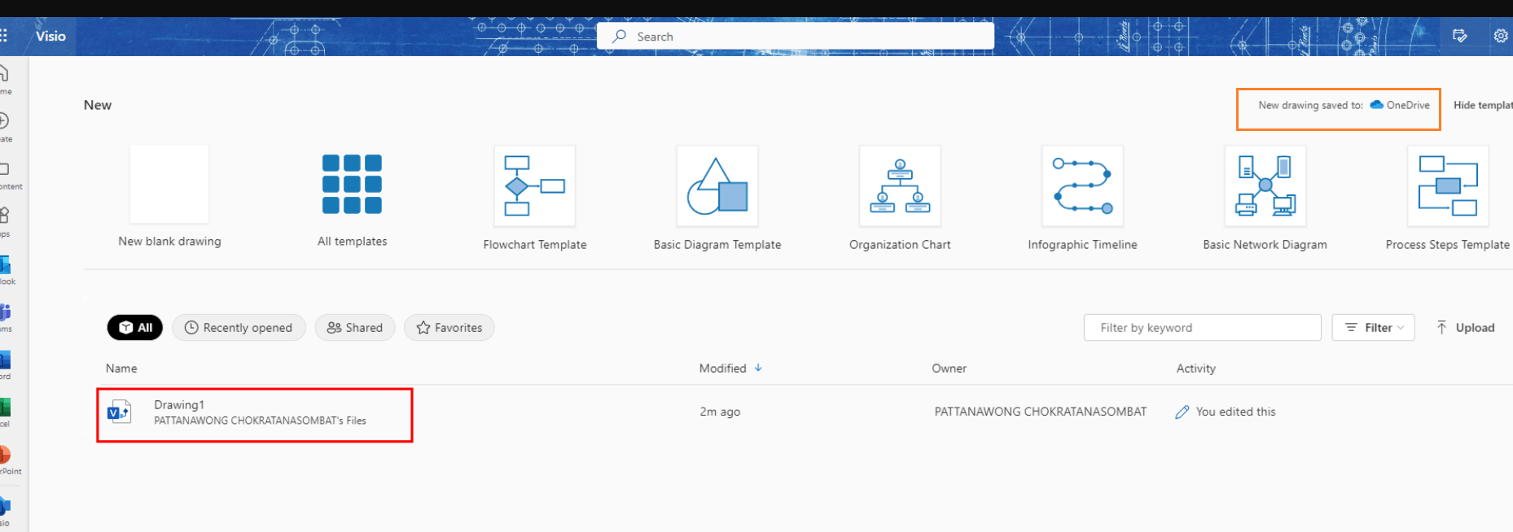Go to Home in the sidebar

[x=4, y=79]
